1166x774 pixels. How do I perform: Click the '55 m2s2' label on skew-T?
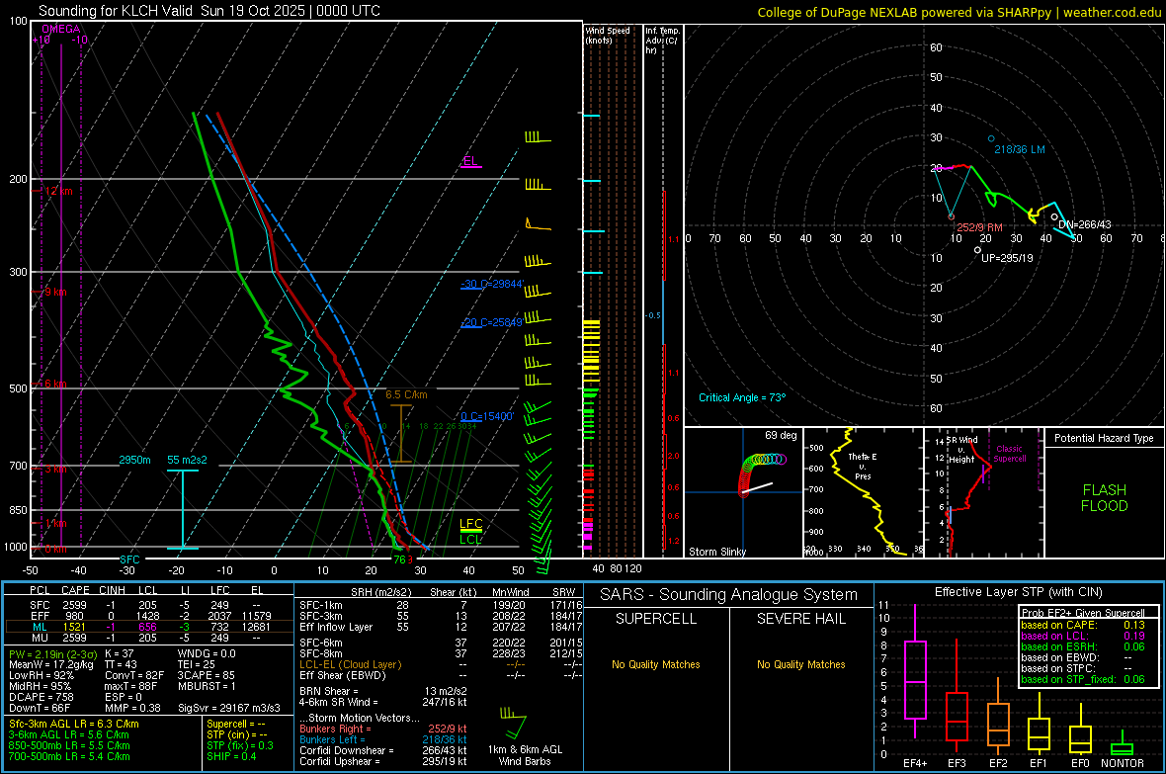187,460
